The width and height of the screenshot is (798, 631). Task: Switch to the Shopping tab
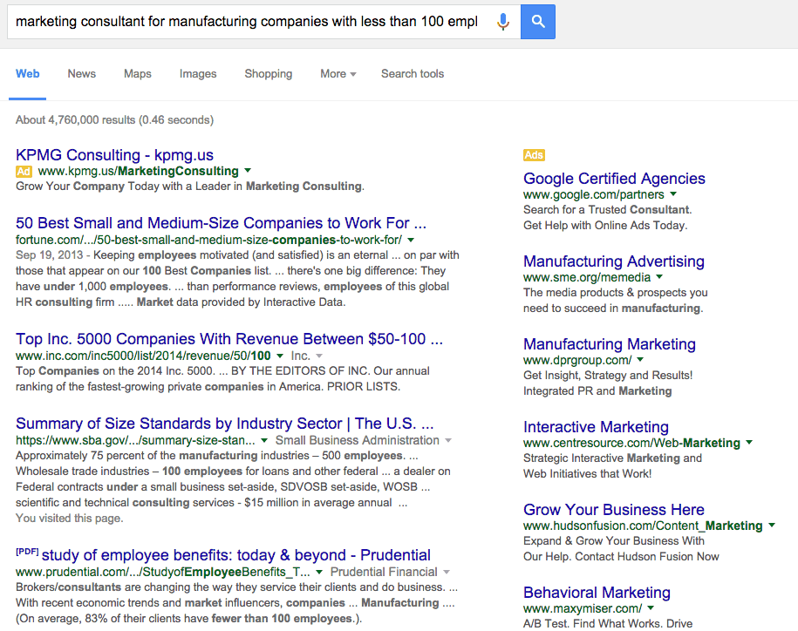pyautogui.click(x=269, y=74)
